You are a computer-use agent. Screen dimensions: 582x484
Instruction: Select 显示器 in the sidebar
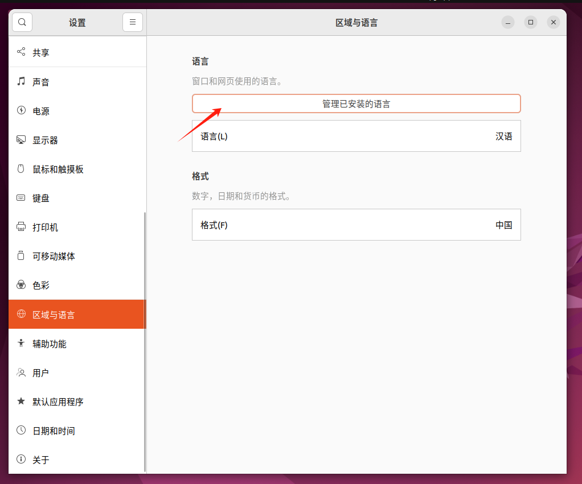[x=77, y=140]
